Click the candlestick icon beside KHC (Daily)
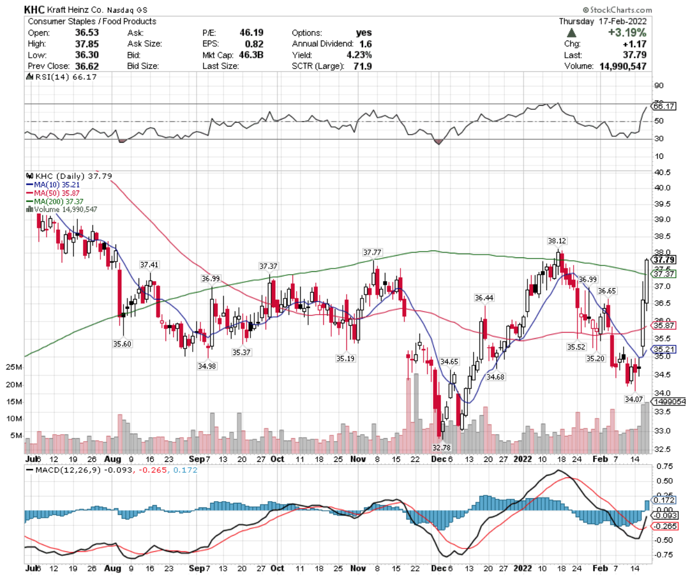Screen dimensions: 689x575 click(x=30, y=176)
